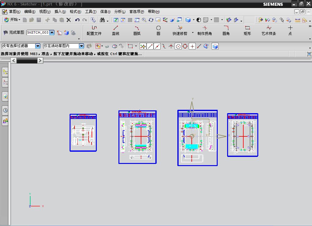Open the Part Navigator sidebar tab
The image size is (312, 226).
point(5,83)
